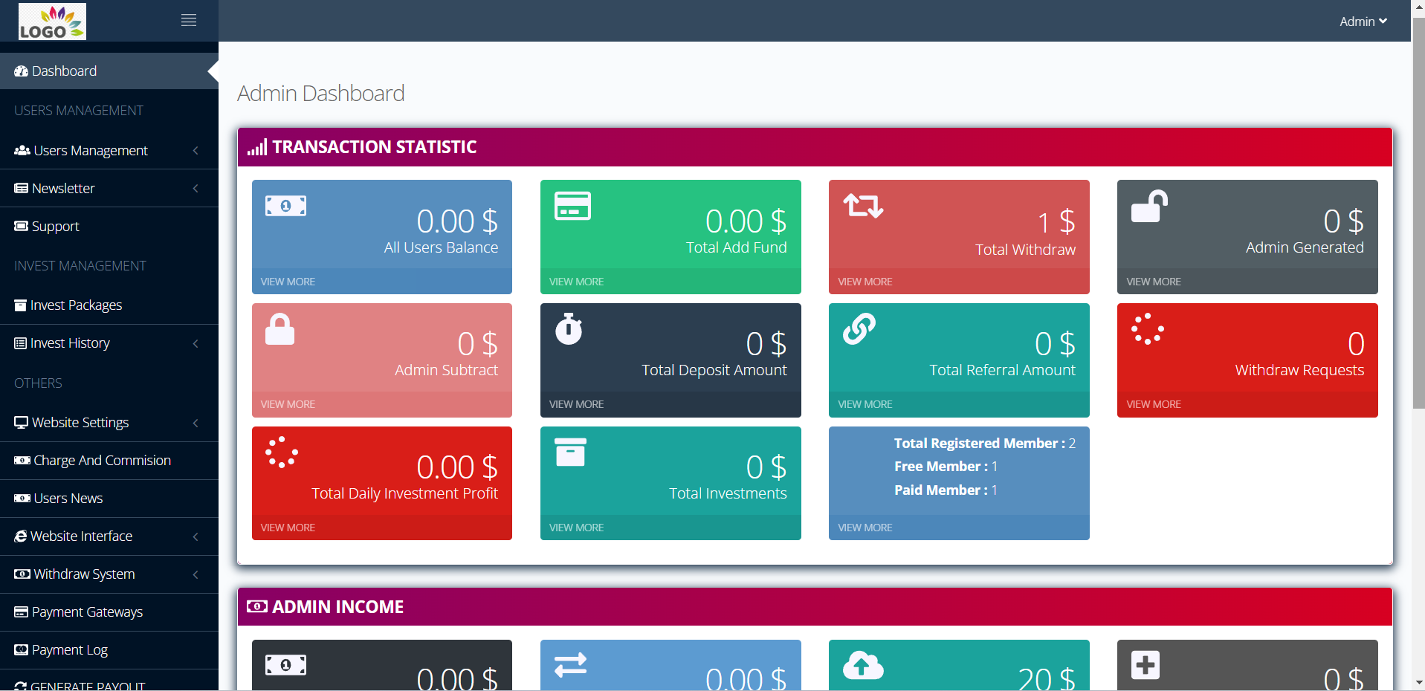The height and width of the screenshot is (691, 1425).
Task: View more under Total Investments
Action: coord(576,528)
